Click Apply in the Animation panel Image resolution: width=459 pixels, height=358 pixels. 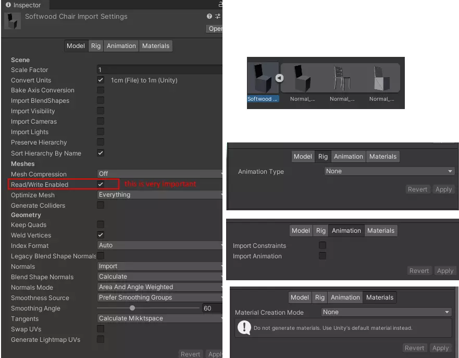coord(445,271)
